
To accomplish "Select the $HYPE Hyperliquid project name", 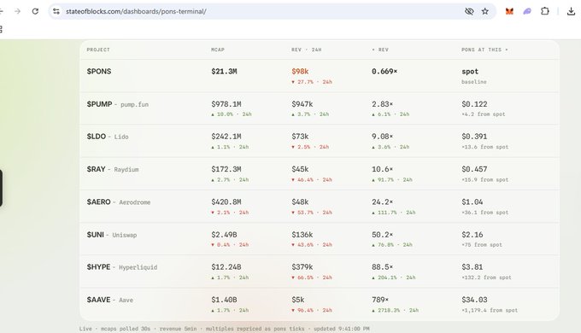I will (x=122, y=267).
